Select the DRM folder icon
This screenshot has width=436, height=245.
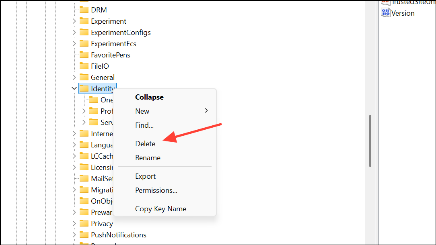click(84, 10)
